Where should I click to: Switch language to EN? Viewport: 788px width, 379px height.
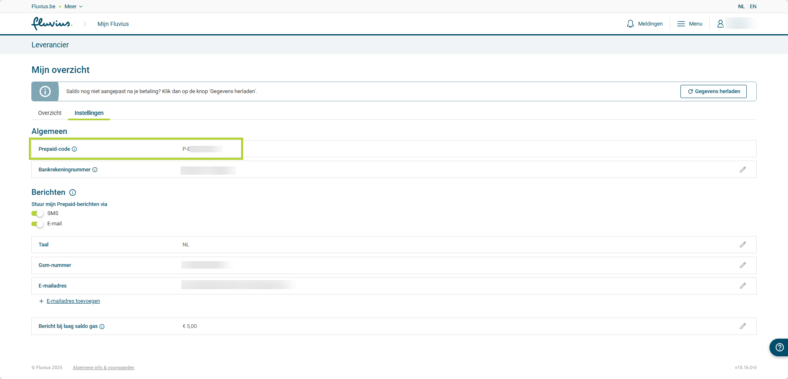[x=753, y=7]
